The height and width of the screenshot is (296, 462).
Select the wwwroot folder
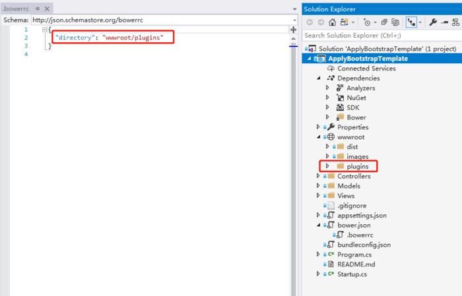coord(350,137)
